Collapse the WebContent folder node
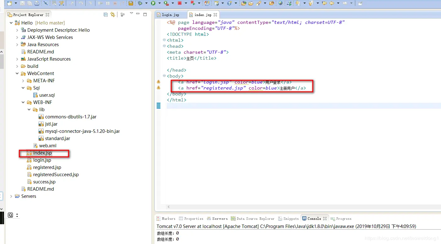441x244 pixels. tap(17, 73)
